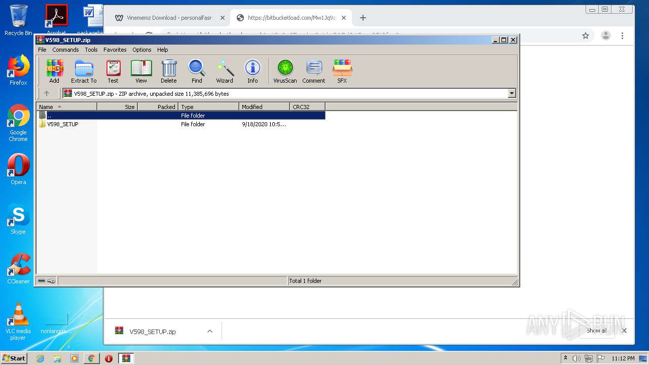Bookmark this page star icon

coord(586,35)
